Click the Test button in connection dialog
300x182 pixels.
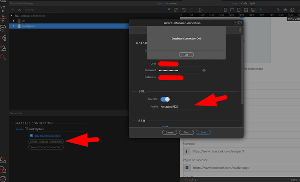point(187,132)
